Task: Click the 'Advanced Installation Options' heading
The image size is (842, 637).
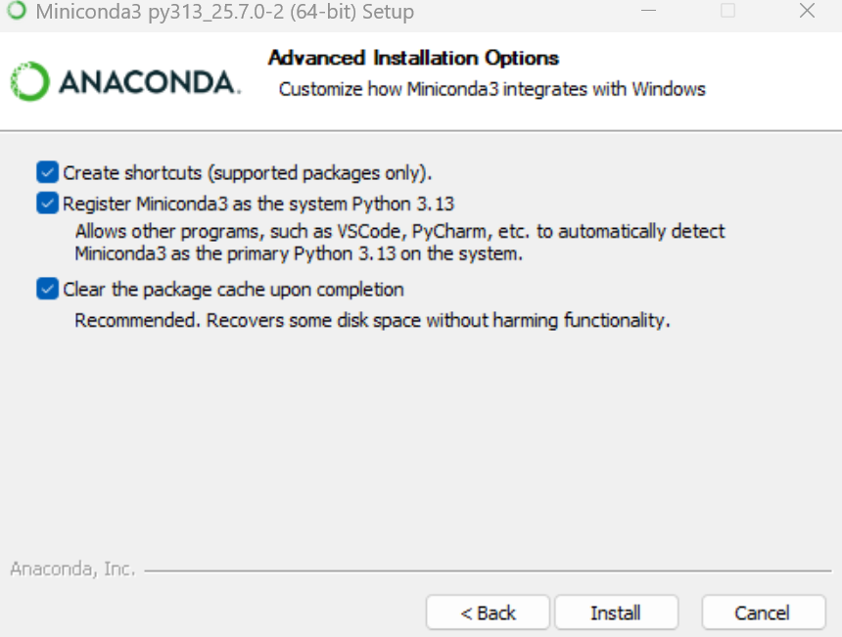Action: coord(414,58)
